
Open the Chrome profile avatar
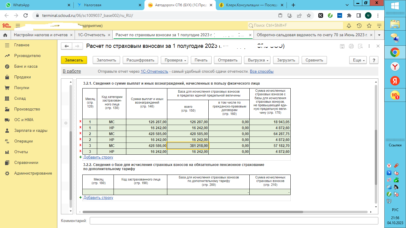[369, 15]
